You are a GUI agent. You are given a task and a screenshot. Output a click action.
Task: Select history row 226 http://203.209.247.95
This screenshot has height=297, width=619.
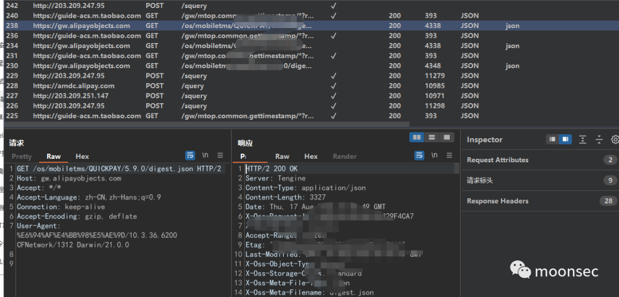coord(311,106)
